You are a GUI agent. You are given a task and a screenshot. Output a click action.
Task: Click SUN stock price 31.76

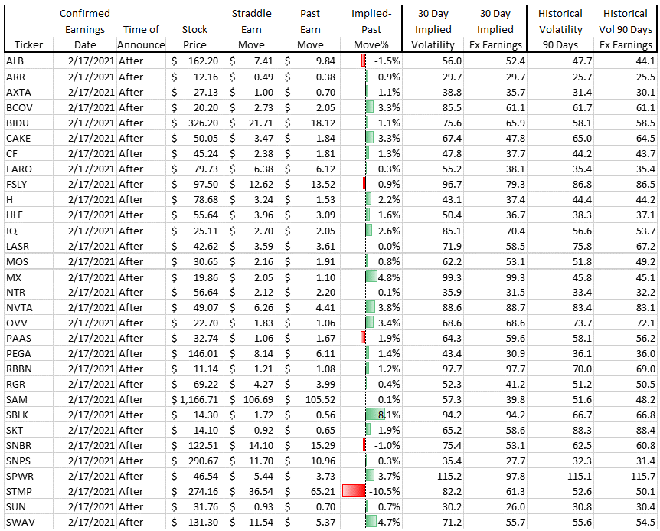pos(194,506)
